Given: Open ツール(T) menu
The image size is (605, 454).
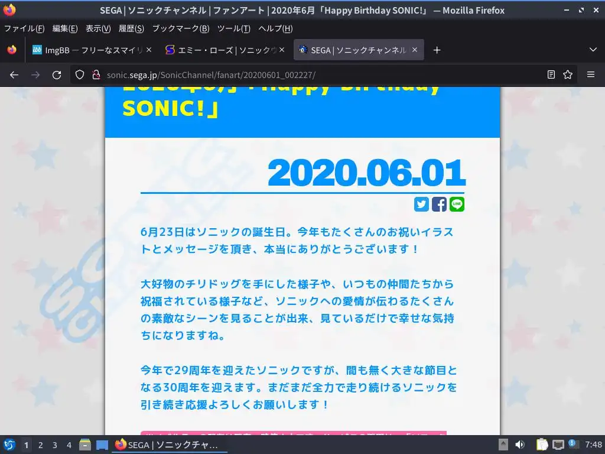Looking at the screenshot, I should (x=234, y=28).
